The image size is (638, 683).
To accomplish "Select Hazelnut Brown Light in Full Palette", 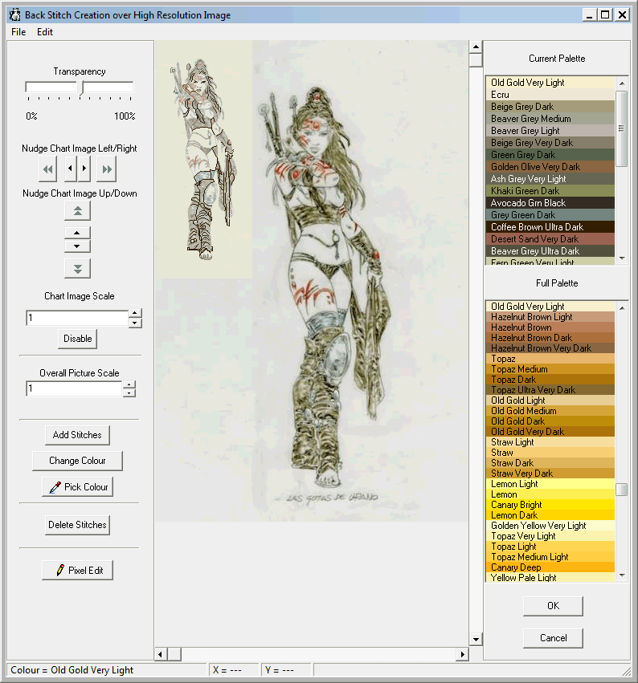I will pos(550,317).
